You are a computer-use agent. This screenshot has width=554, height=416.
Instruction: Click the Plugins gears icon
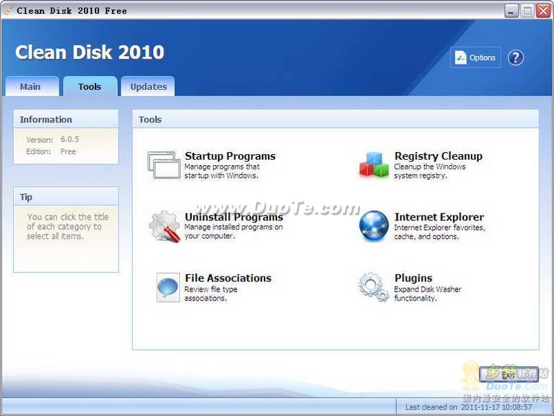[374, 287]
